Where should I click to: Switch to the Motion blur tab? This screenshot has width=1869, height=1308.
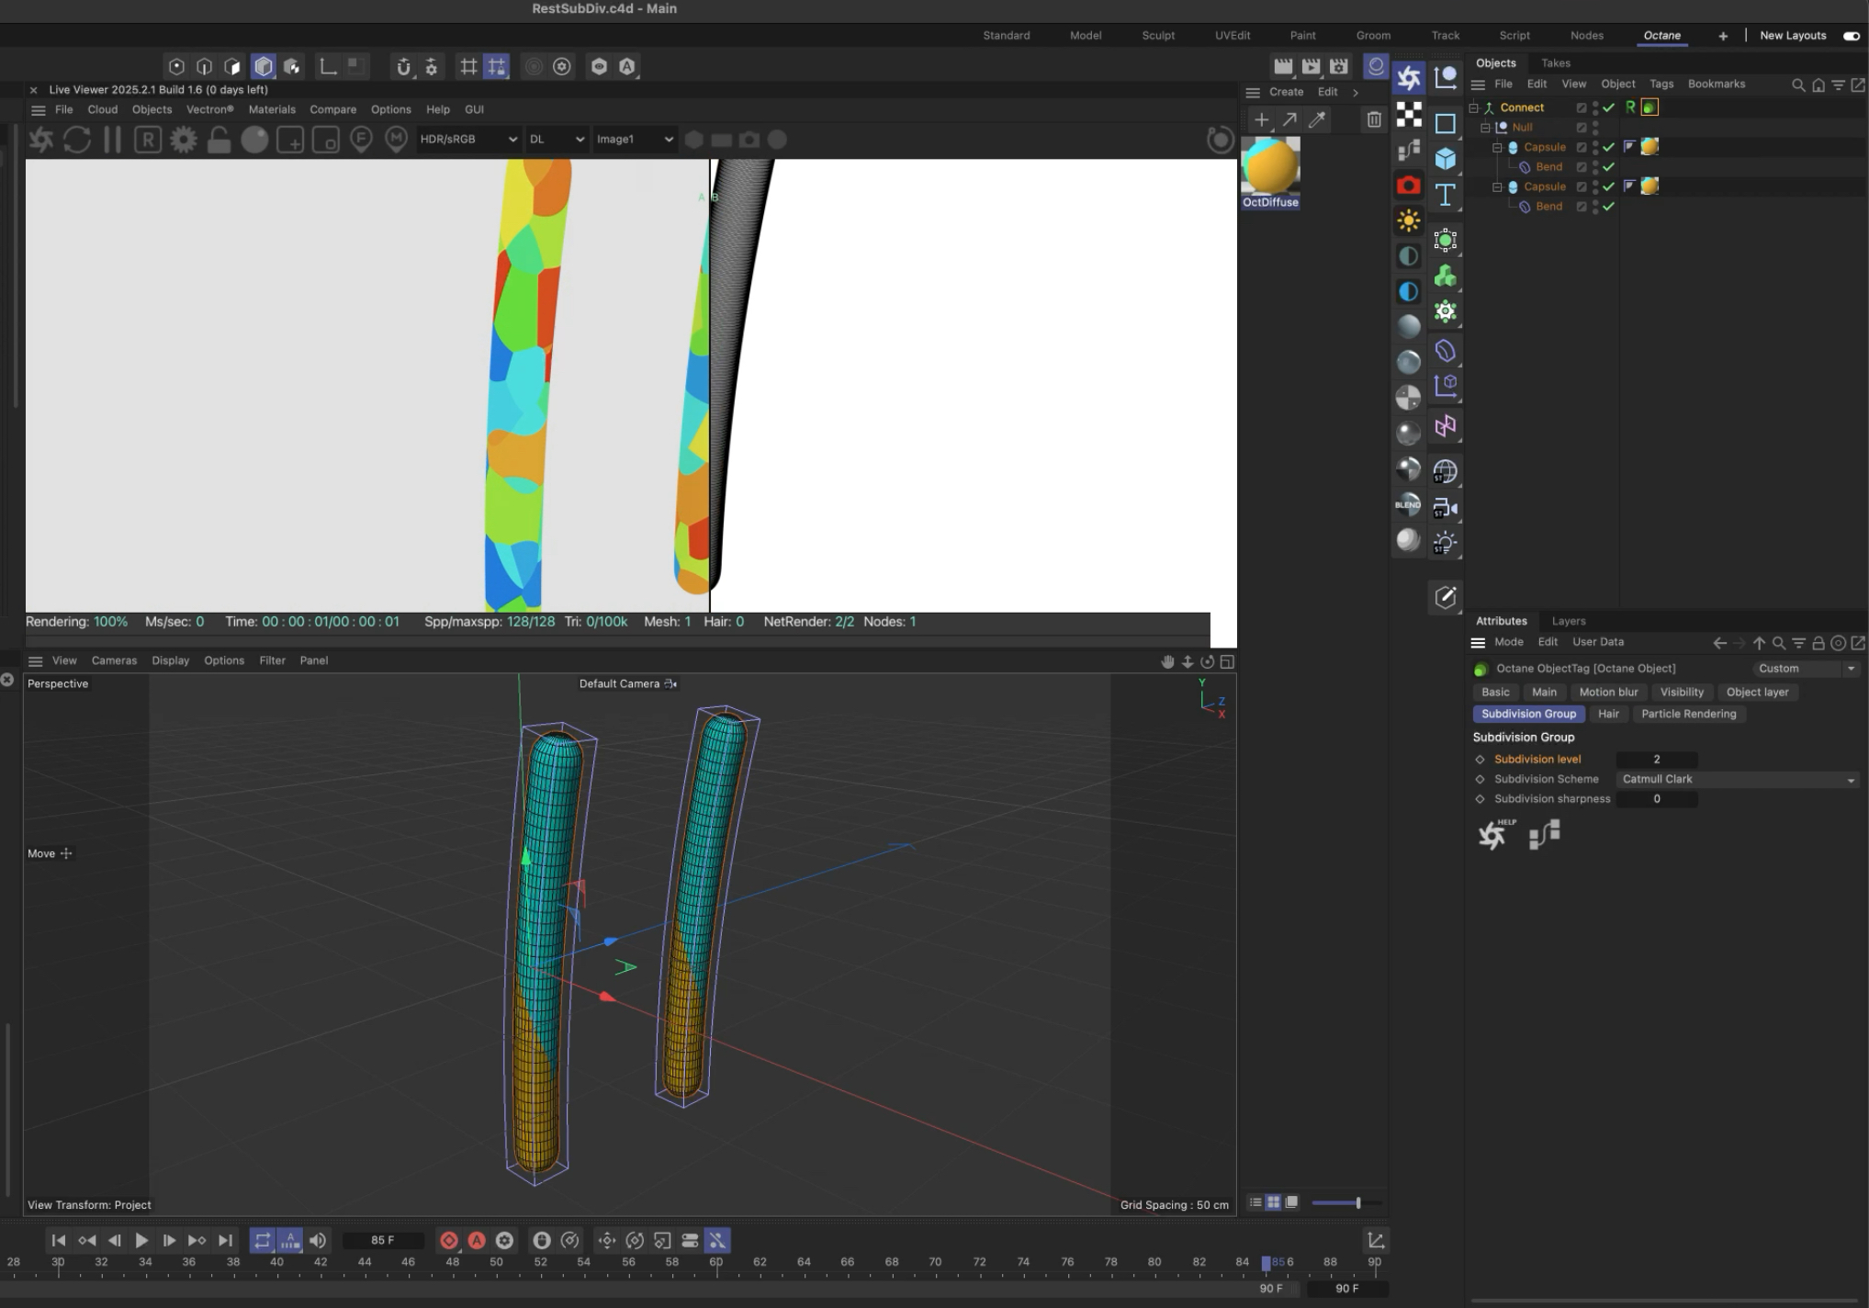(x=1607, y=692)
